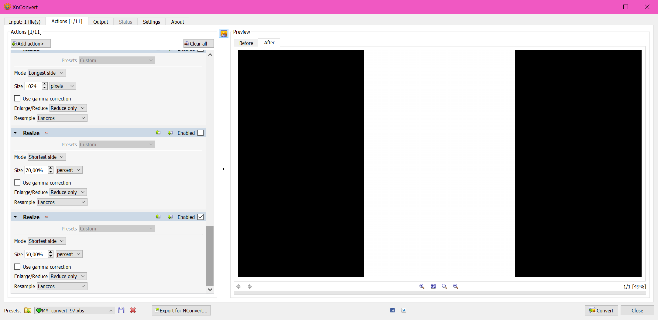Collapse the 70% Resize action section
The image size is (658, 320).
point(15,133)
